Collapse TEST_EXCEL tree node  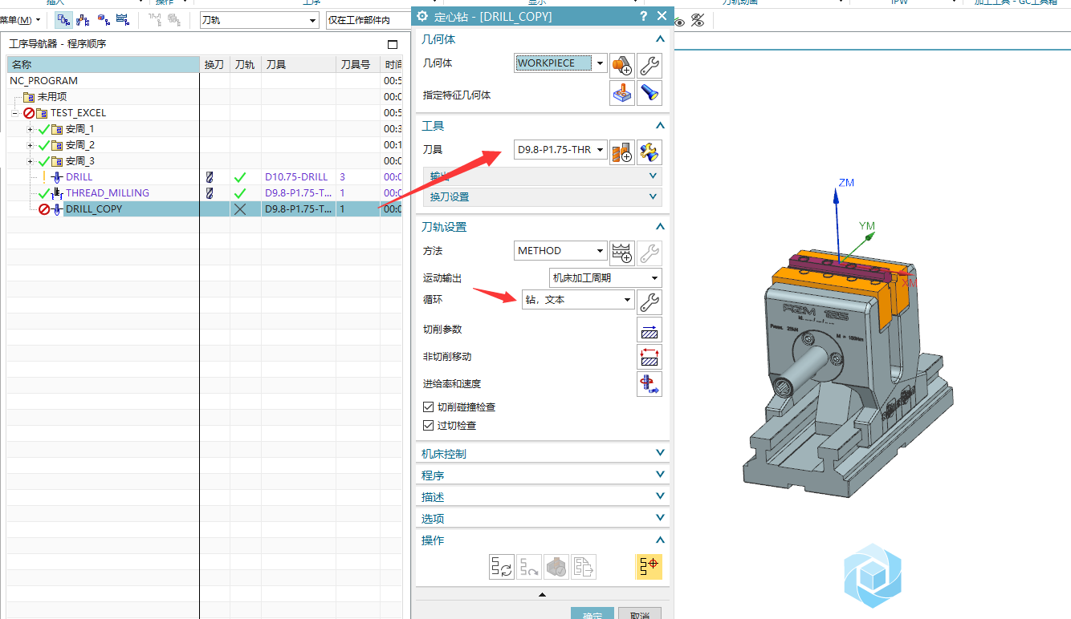click(14, 113)
